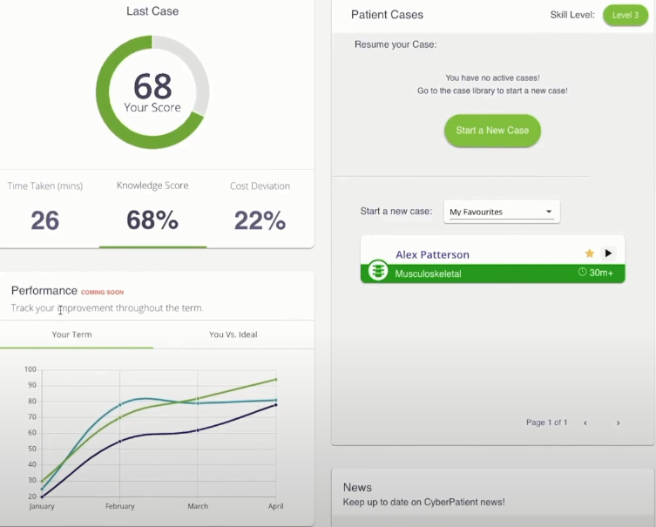Select the Knowledge Score metric
Screen dimensions: 656x527
tap(152, 209)
